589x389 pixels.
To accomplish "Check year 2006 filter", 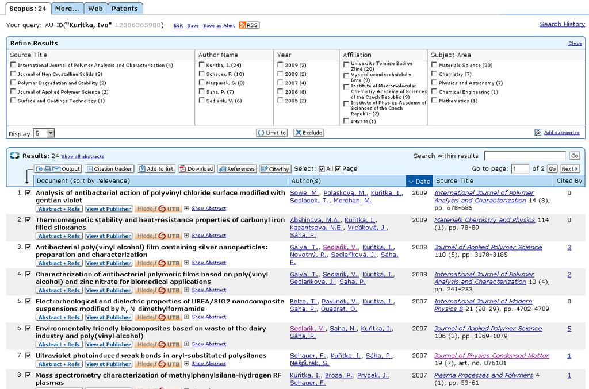I will pos(280,91).
